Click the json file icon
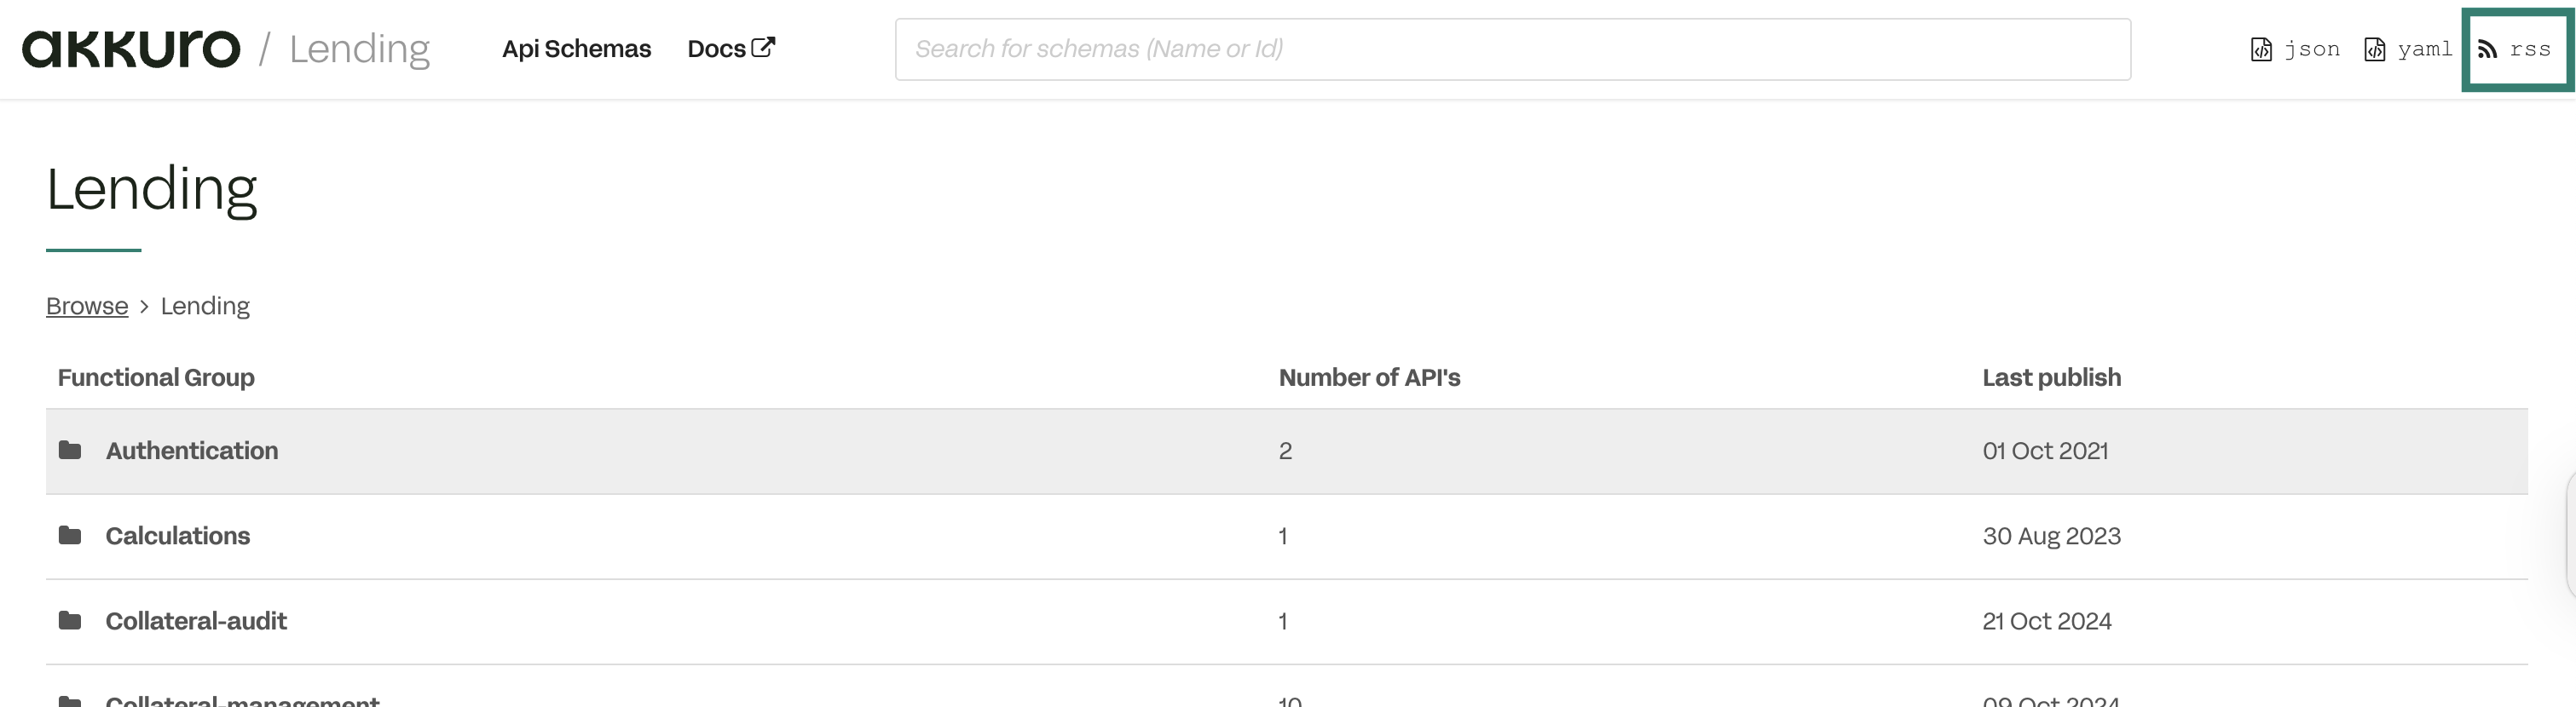Viewport: 2576px width, 707px height. point(2261,50)
